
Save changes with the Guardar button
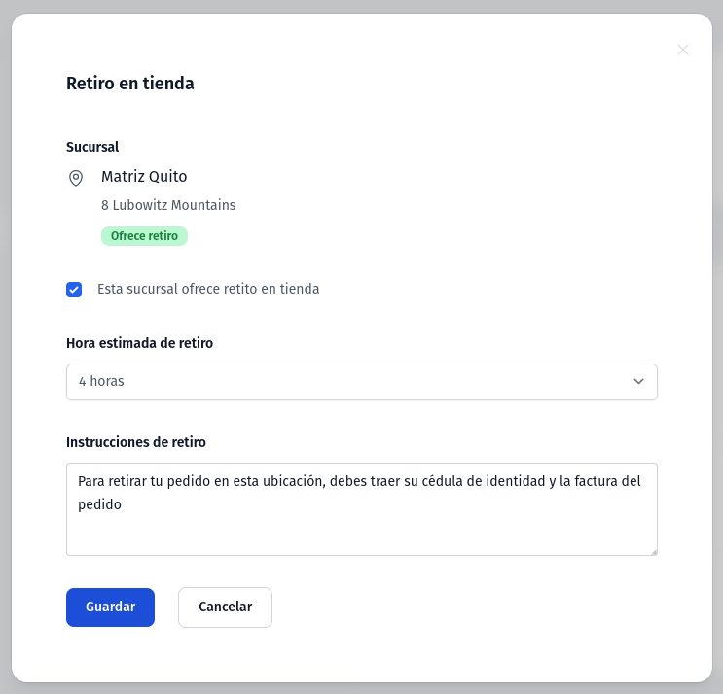pyautogui.click(x=110, y=607)
